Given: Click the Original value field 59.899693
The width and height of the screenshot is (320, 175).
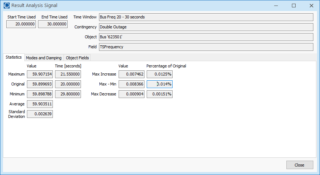Looking at the screenshot, I should [40, 84].
